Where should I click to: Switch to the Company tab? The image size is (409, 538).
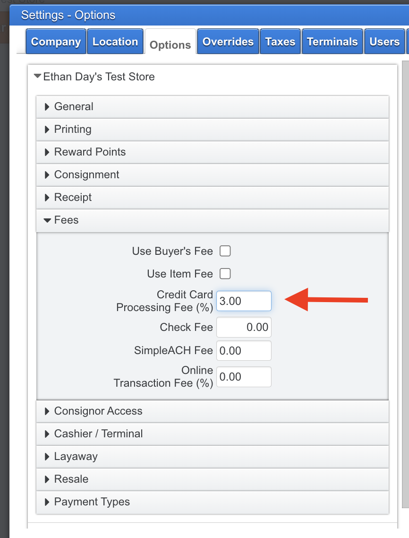[55, 42]
